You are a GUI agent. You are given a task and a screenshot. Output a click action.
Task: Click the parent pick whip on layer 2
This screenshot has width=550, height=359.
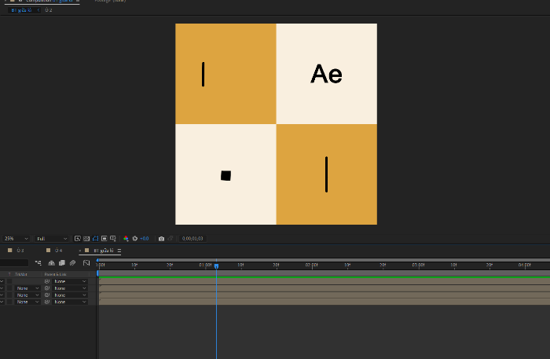click(47, 288)
